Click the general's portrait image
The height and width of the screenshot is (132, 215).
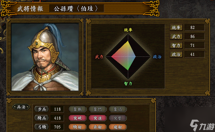coord(45,57)
